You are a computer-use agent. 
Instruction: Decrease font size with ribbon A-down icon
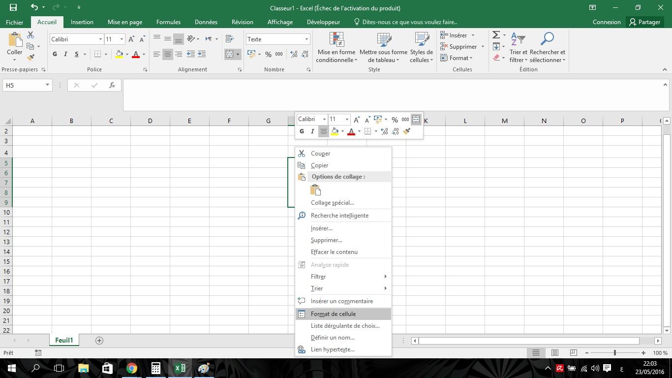(x=142, y=39)
